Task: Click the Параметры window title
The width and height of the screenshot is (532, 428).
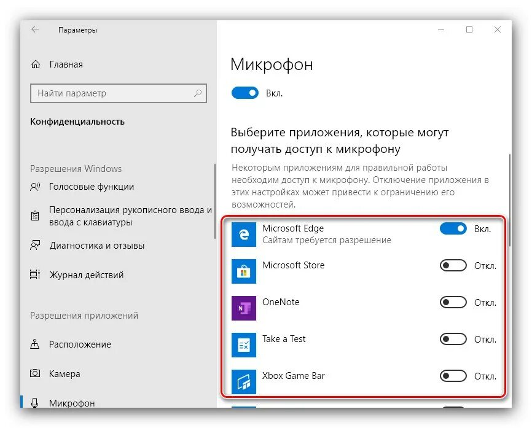Action: coord(77,30)
